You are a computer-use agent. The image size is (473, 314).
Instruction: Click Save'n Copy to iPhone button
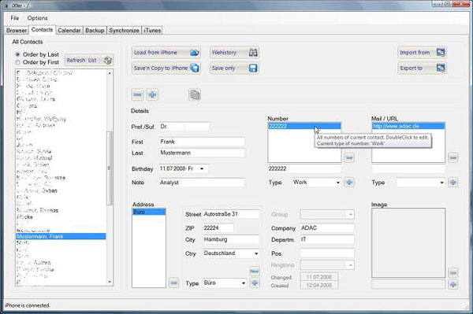166,68
